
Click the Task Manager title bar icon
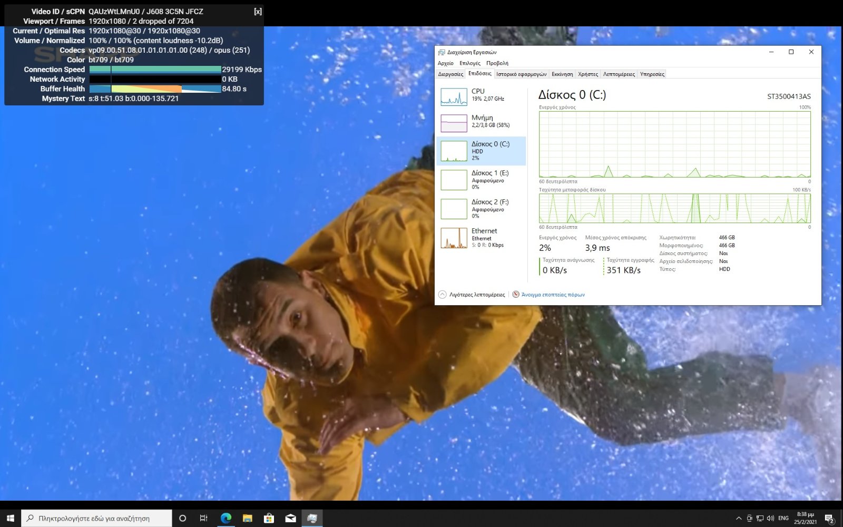(x=442, y=52)
